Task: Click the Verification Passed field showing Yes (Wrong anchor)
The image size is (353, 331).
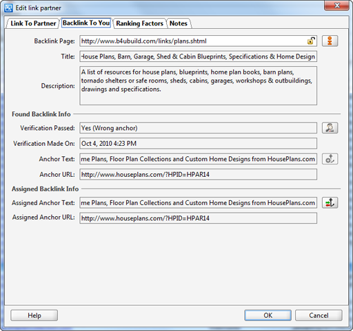Action: click(x=199, y=128)
